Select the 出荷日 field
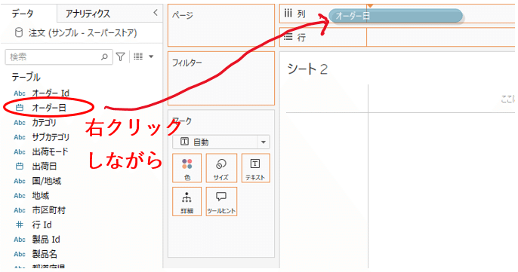Viewport: 518px width, 272px height. coord(45,167)
